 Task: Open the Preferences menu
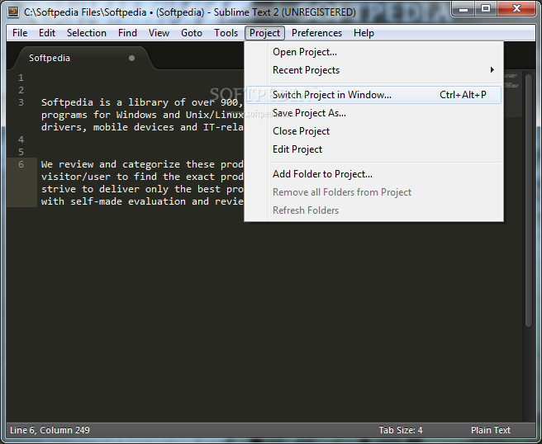pos(316,33)
